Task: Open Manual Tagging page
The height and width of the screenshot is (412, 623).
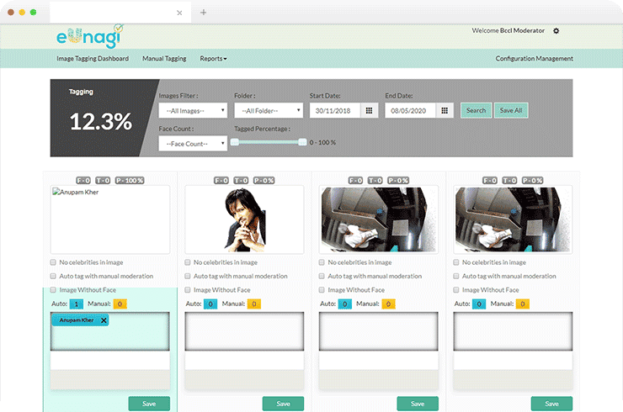Action: coord(164,58)
